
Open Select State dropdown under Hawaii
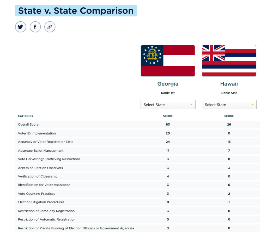tap(229, 105)
